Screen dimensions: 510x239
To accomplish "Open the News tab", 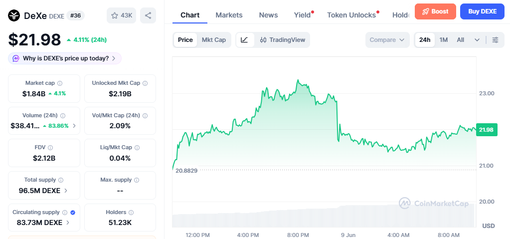I will click(x=268, y=15).
